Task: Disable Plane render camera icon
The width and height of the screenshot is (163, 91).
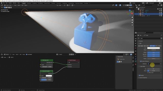Action: pos(161,12)
